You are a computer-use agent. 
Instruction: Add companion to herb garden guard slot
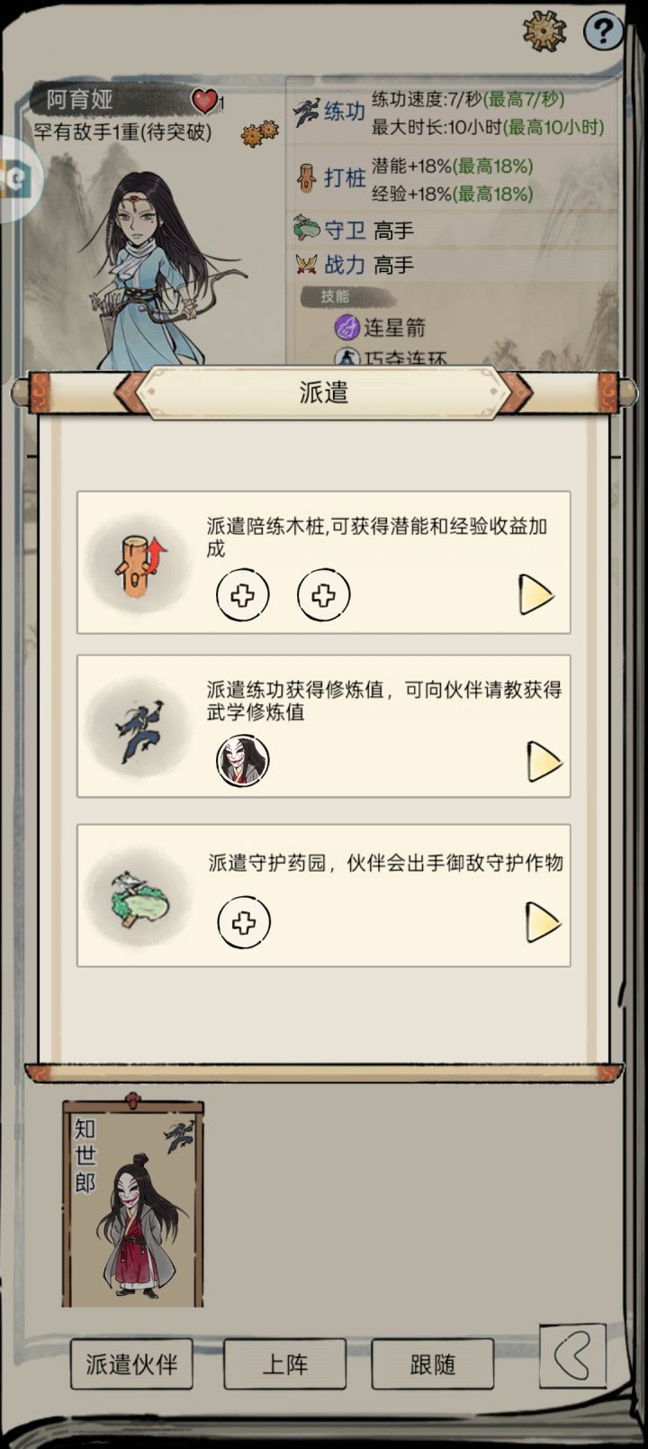(x=244, y=923)
